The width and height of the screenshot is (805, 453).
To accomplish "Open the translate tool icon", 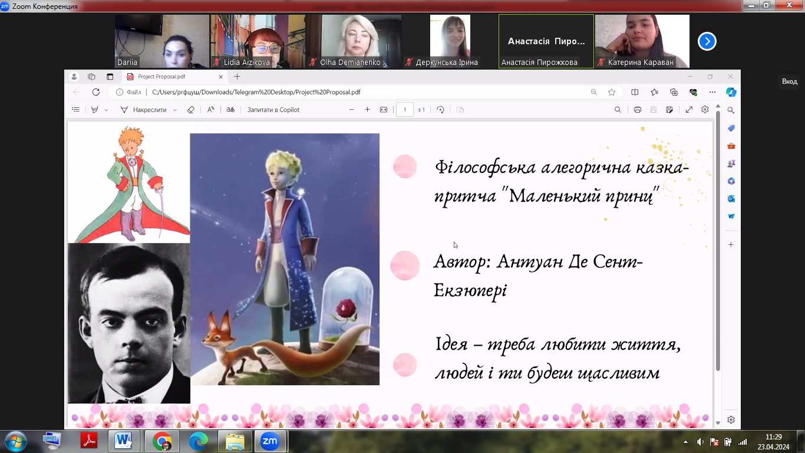I will click(230, 110).
